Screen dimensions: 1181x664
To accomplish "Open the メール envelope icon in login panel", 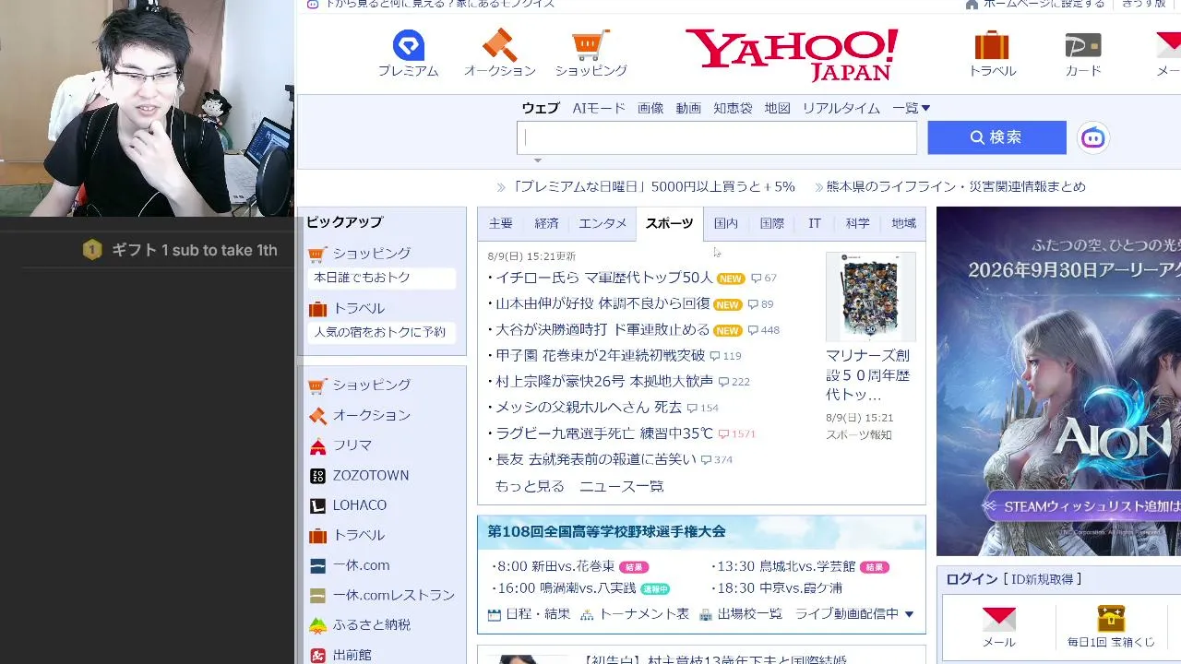I will point(998,619).
